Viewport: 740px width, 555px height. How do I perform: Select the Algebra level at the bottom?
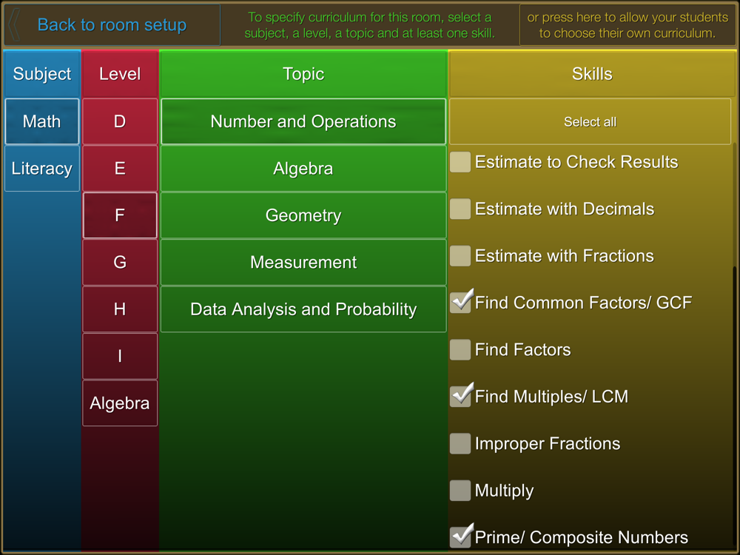pyautogui.click(x=120, y=403)
